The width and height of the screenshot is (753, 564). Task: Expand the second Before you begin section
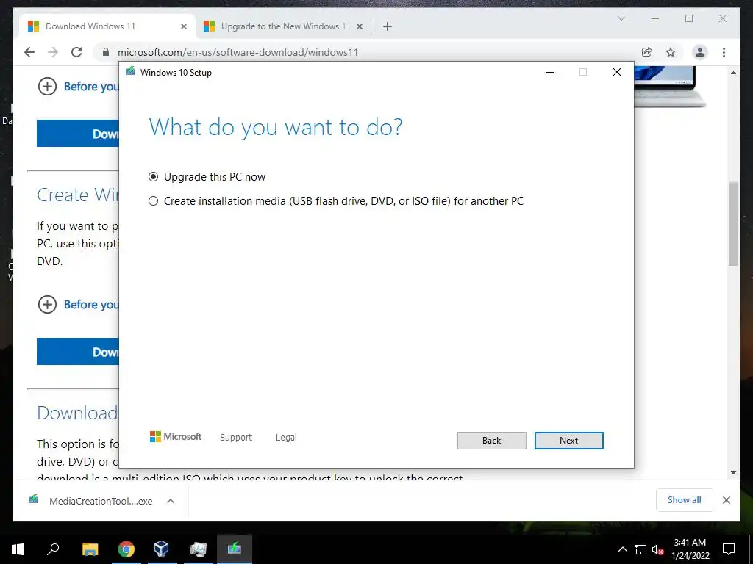point(78,305)
